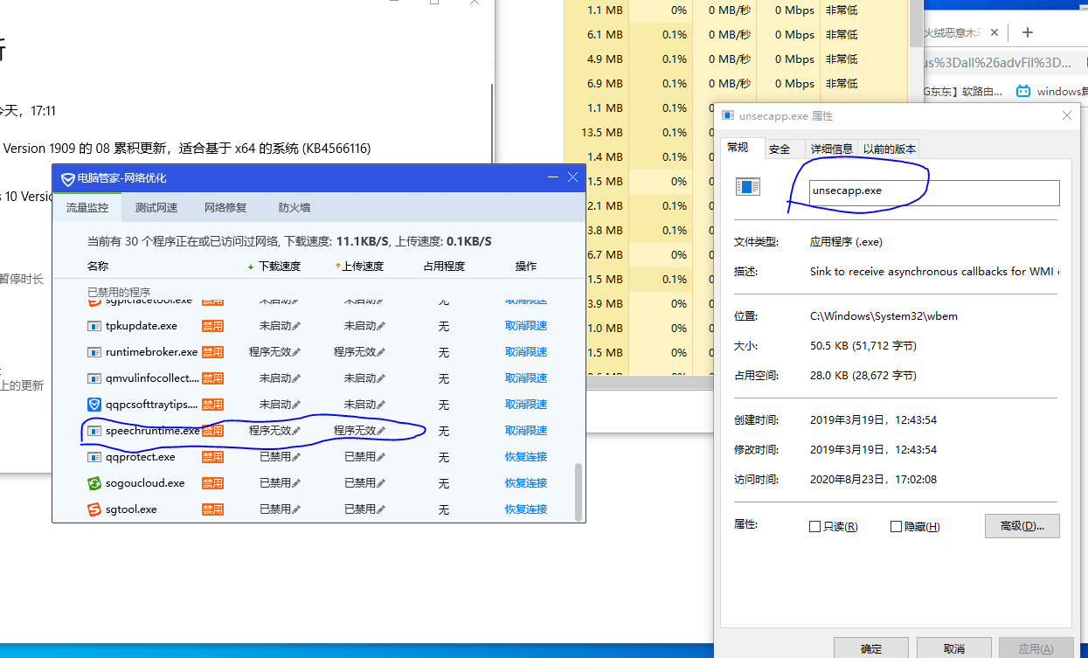This screenshot has height=658, width=1088.
Task: Toggle the 隐藏 attribute checkbox
Action: pyautogui.click(x=896, y=527)
